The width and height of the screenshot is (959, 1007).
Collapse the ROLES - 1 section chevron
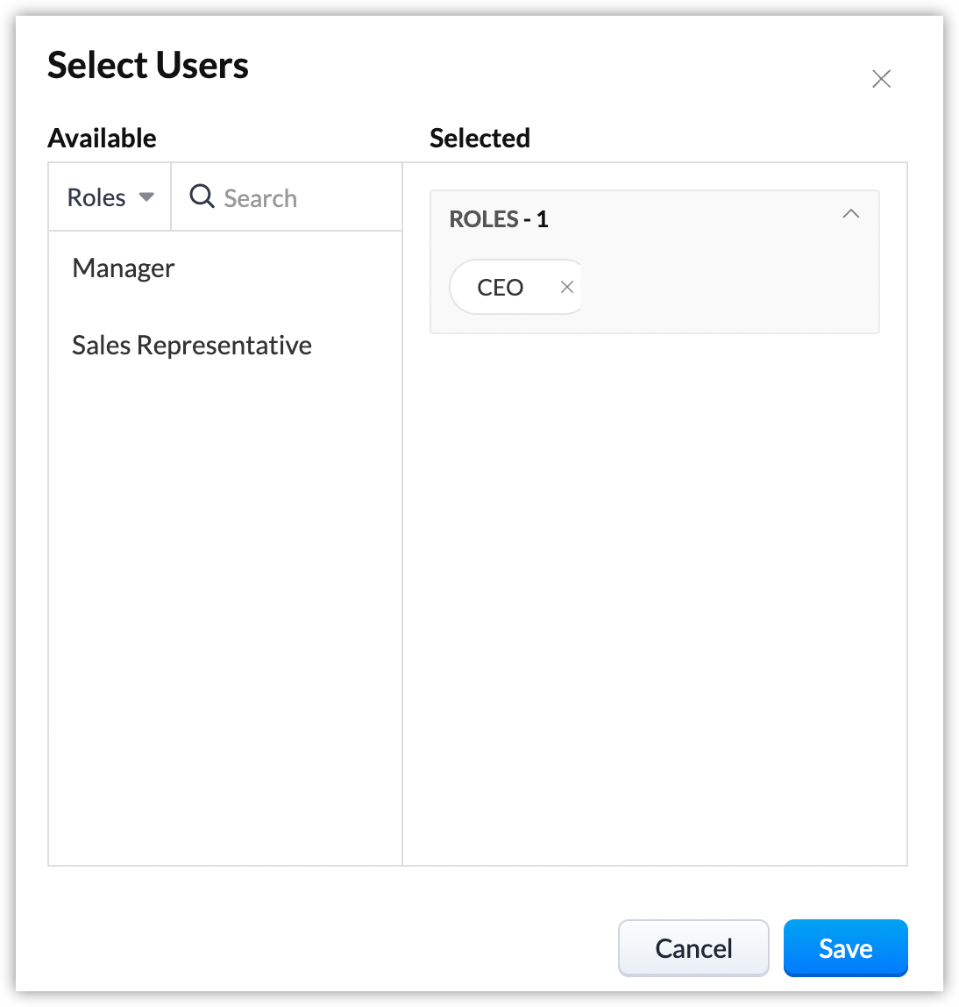(850, 215)
